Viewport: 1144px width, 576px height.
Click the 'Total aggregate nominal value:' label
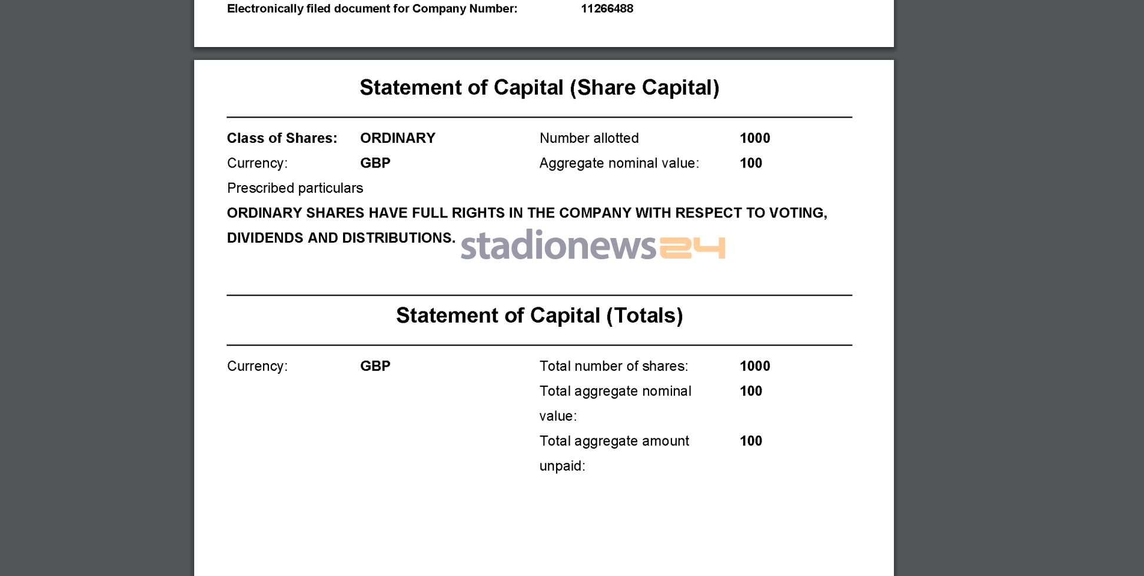pyautogui.click(x=615, y=391)
